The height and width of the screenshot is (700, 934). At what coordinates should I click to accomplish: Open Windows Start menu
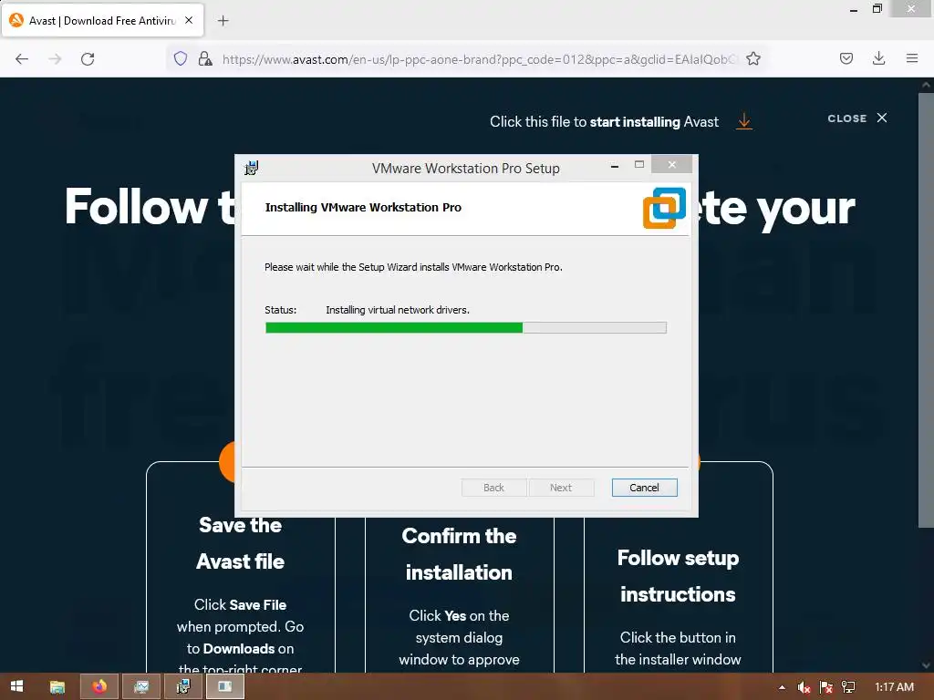tap(16, 686)
